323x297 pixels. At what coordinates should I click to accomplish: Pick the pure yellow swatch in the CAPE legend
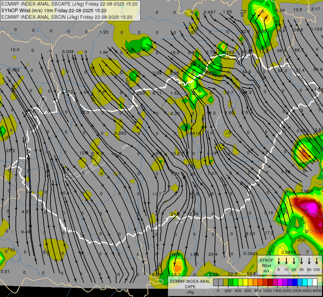245,282
